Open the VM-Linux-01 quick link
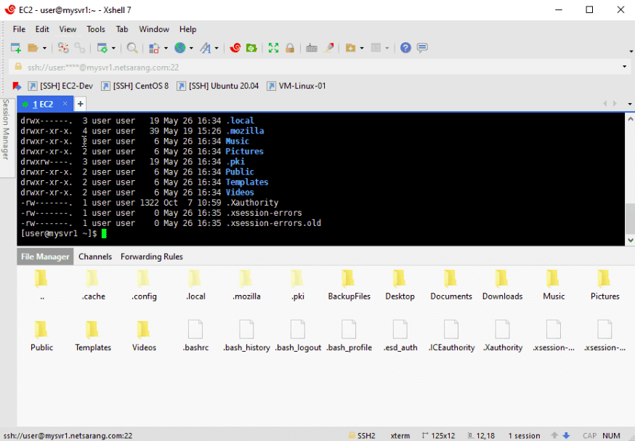 296,86
